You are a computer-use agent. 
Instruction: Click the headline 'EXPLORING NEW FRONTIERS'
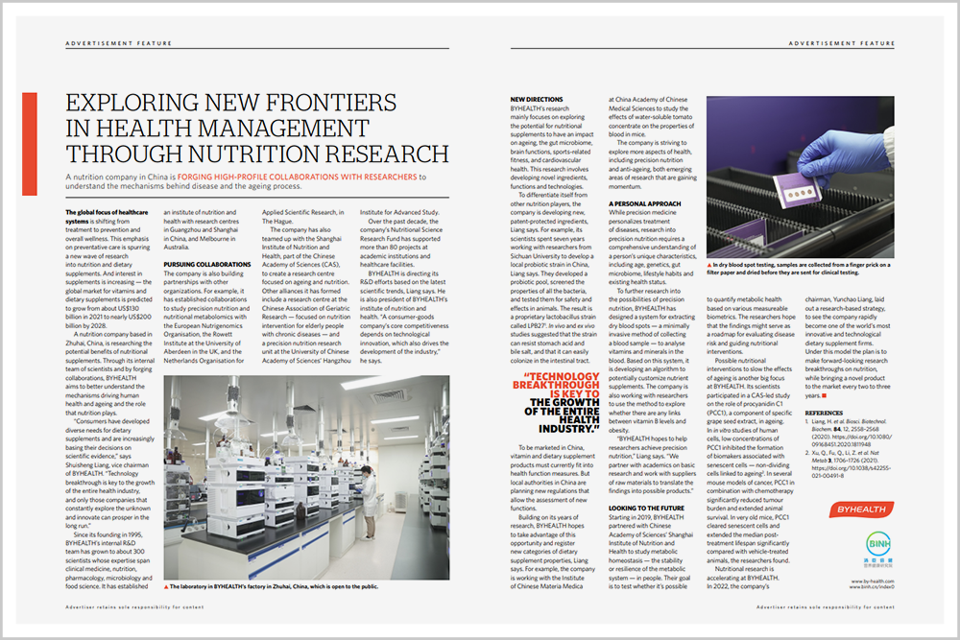coord(230,102)
